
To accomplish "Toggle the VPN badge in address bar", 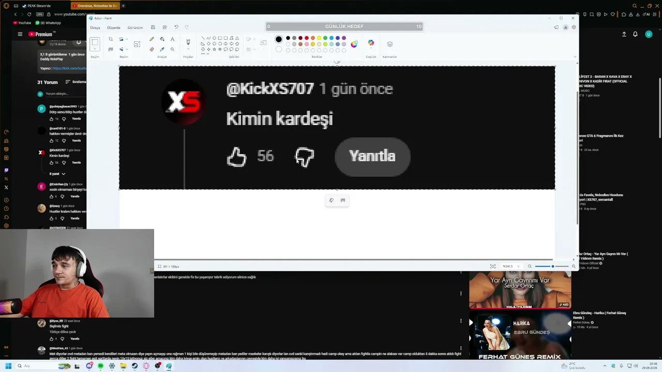I will pos(40,14).
